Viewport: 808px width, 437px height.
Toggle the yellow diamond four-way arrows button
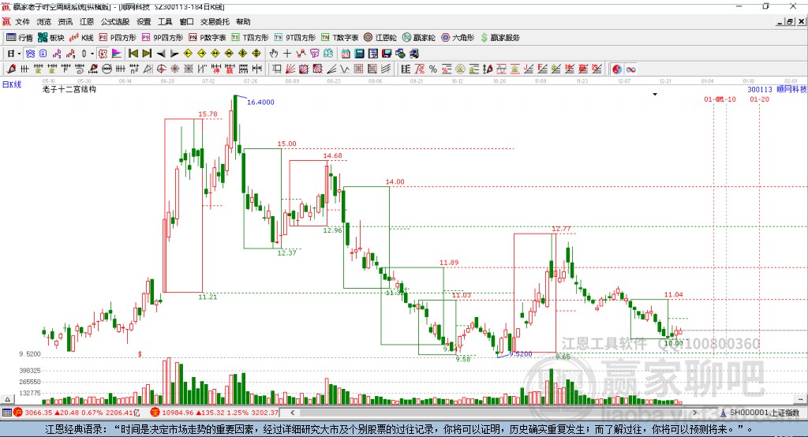[x=243, y=54]
